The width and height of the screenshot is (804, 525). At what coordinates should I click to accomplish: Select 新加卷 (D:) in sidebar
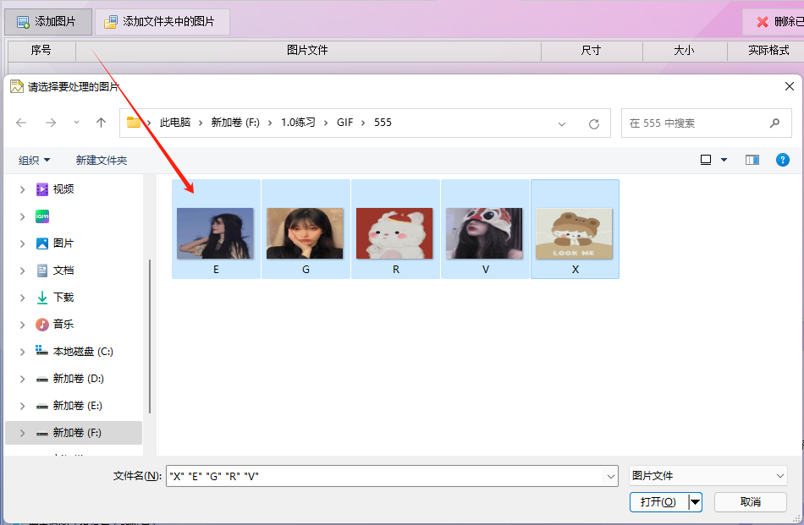pos(78,379)
